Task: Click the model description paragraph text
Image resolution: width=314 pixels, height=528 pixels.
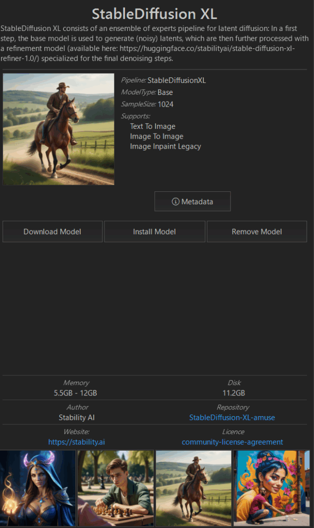Action: pyautogui.click(x=154, y=43)
